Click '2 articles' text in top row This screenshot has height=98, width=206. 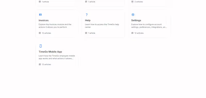pos(139,2)
